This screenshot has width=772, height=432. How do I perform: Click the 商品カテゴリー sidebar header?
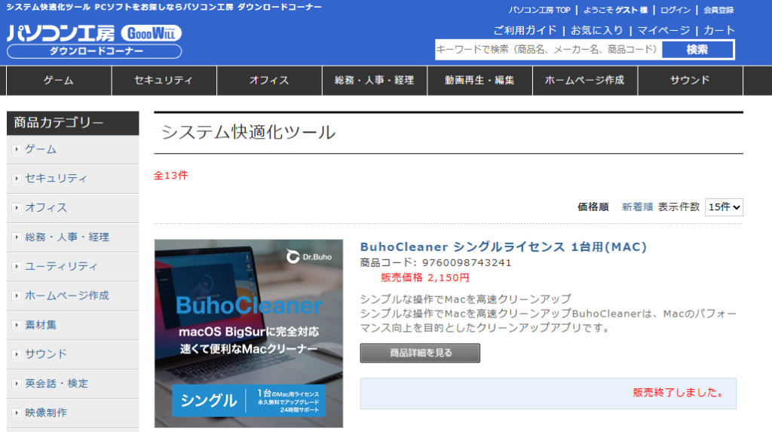tap(73, 123)
